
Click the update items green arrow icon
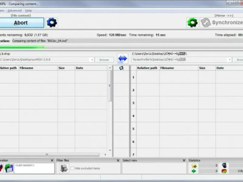[194, 171]
